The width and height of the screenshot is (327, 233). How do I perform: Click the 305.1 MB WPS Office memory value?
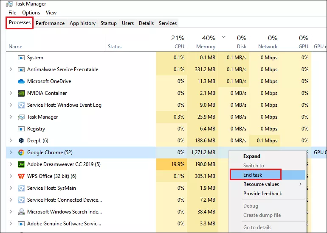click(x=205, y=176)
